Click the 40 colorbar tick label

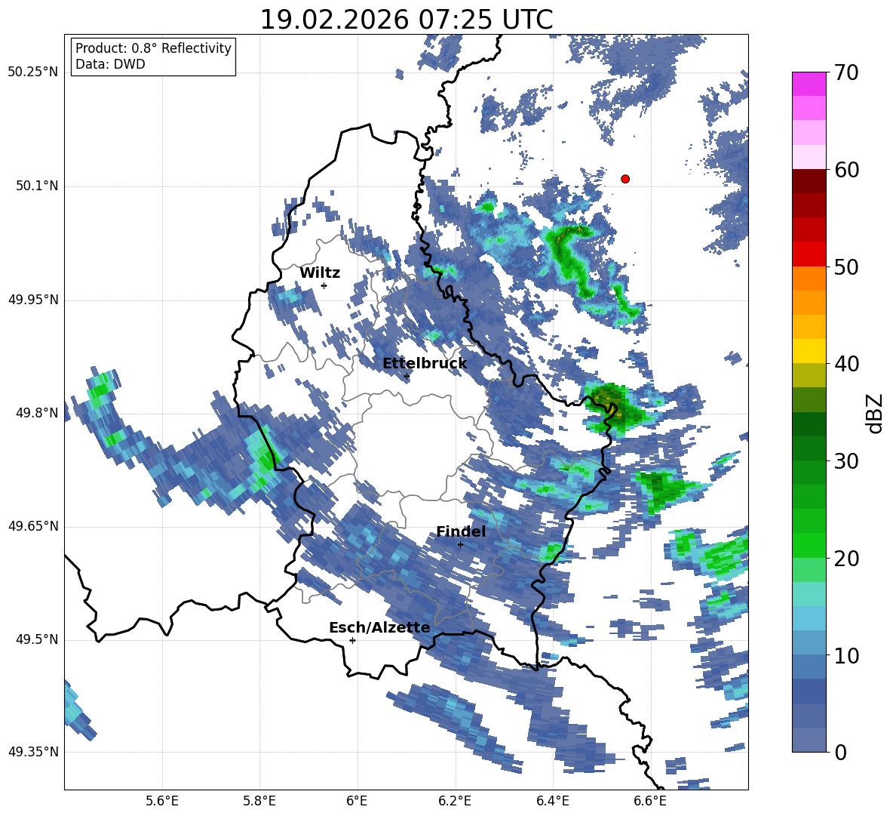coord(845,364)
